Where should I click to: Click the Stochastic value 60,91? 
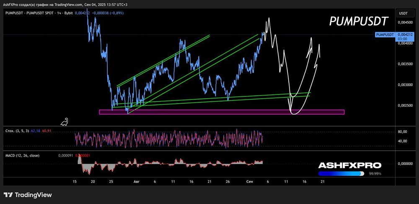click(46, 131)
